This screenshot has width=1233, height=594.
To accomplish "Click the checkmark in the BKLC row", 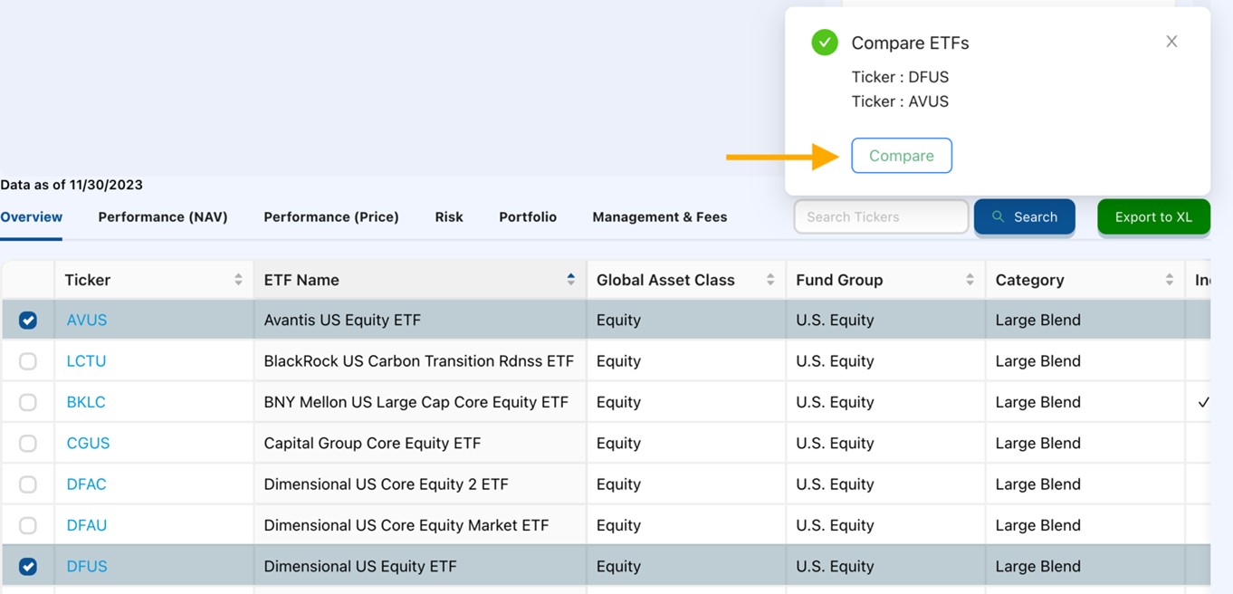I will tap(1203, 402).
